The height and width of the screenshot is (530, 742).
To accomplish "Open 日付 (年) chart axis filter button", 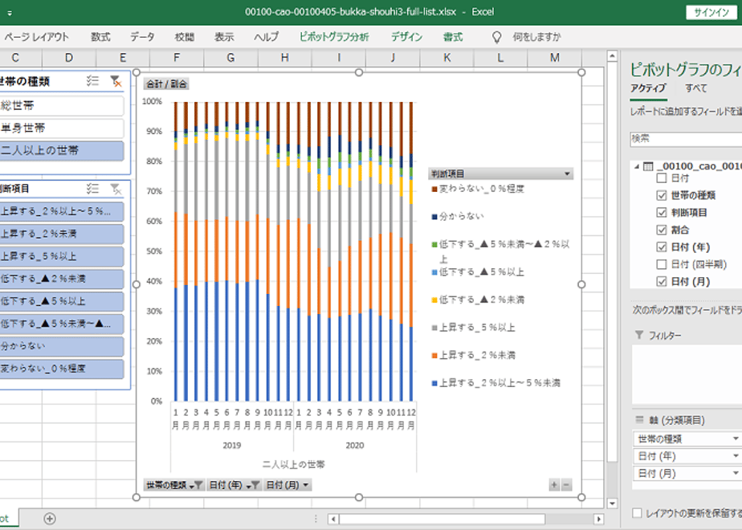I will tap(234, 485).
